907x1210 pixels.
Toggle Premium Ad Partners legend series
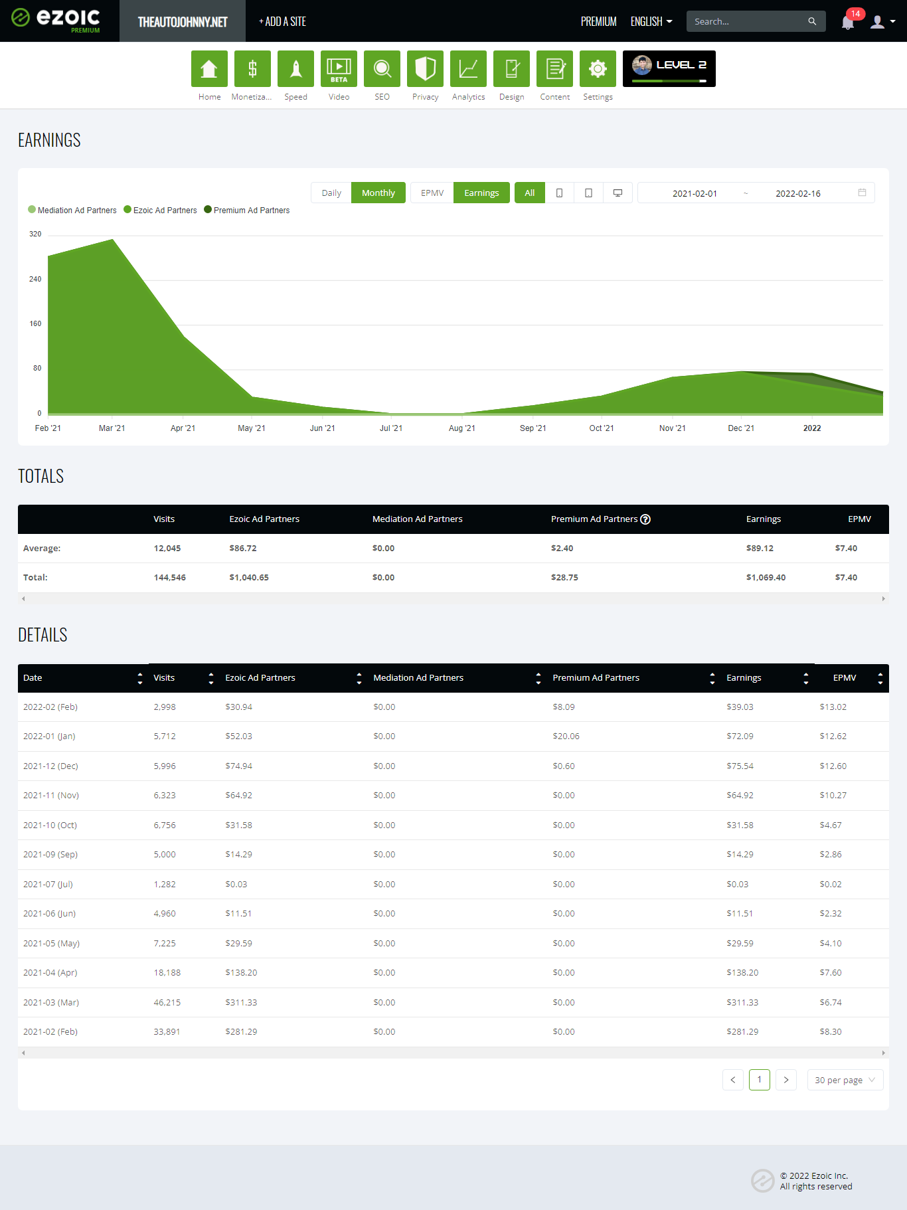(x=247, y=210)
